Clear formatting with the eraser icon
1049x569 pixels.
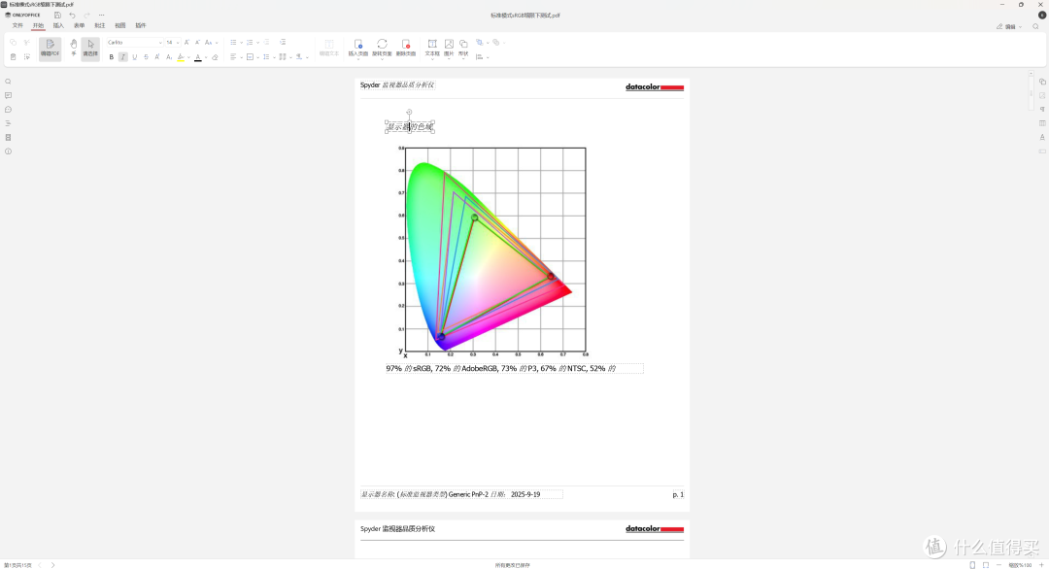(215, 57)
